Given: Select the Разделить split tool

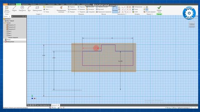Looking at the screenshot, I should click(81, 12).
